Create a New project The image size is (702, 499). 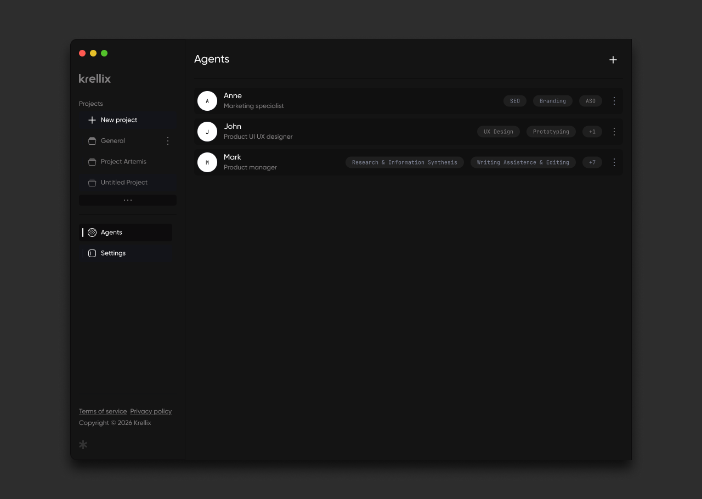pyautogui.click(x=128, y=120)
